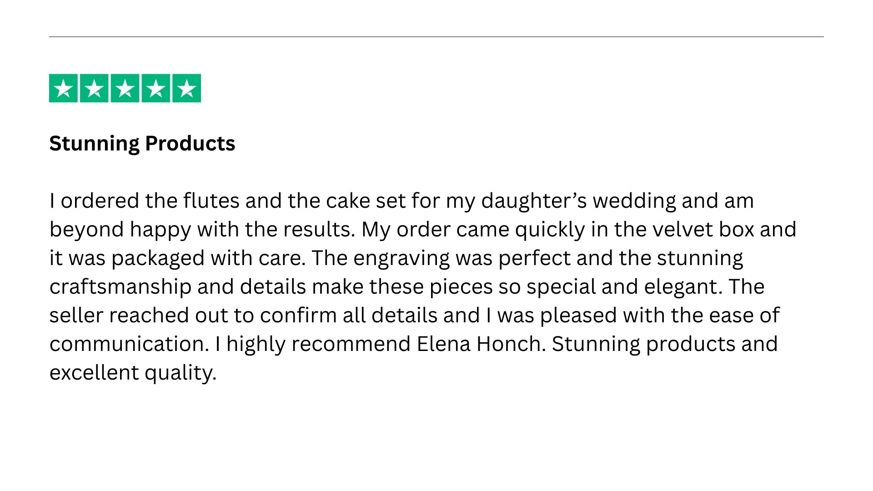Image resolution: width=873 pixels, height=491 pixels.
Task: Click the first green star icon
Action: (x=63, y=88)
